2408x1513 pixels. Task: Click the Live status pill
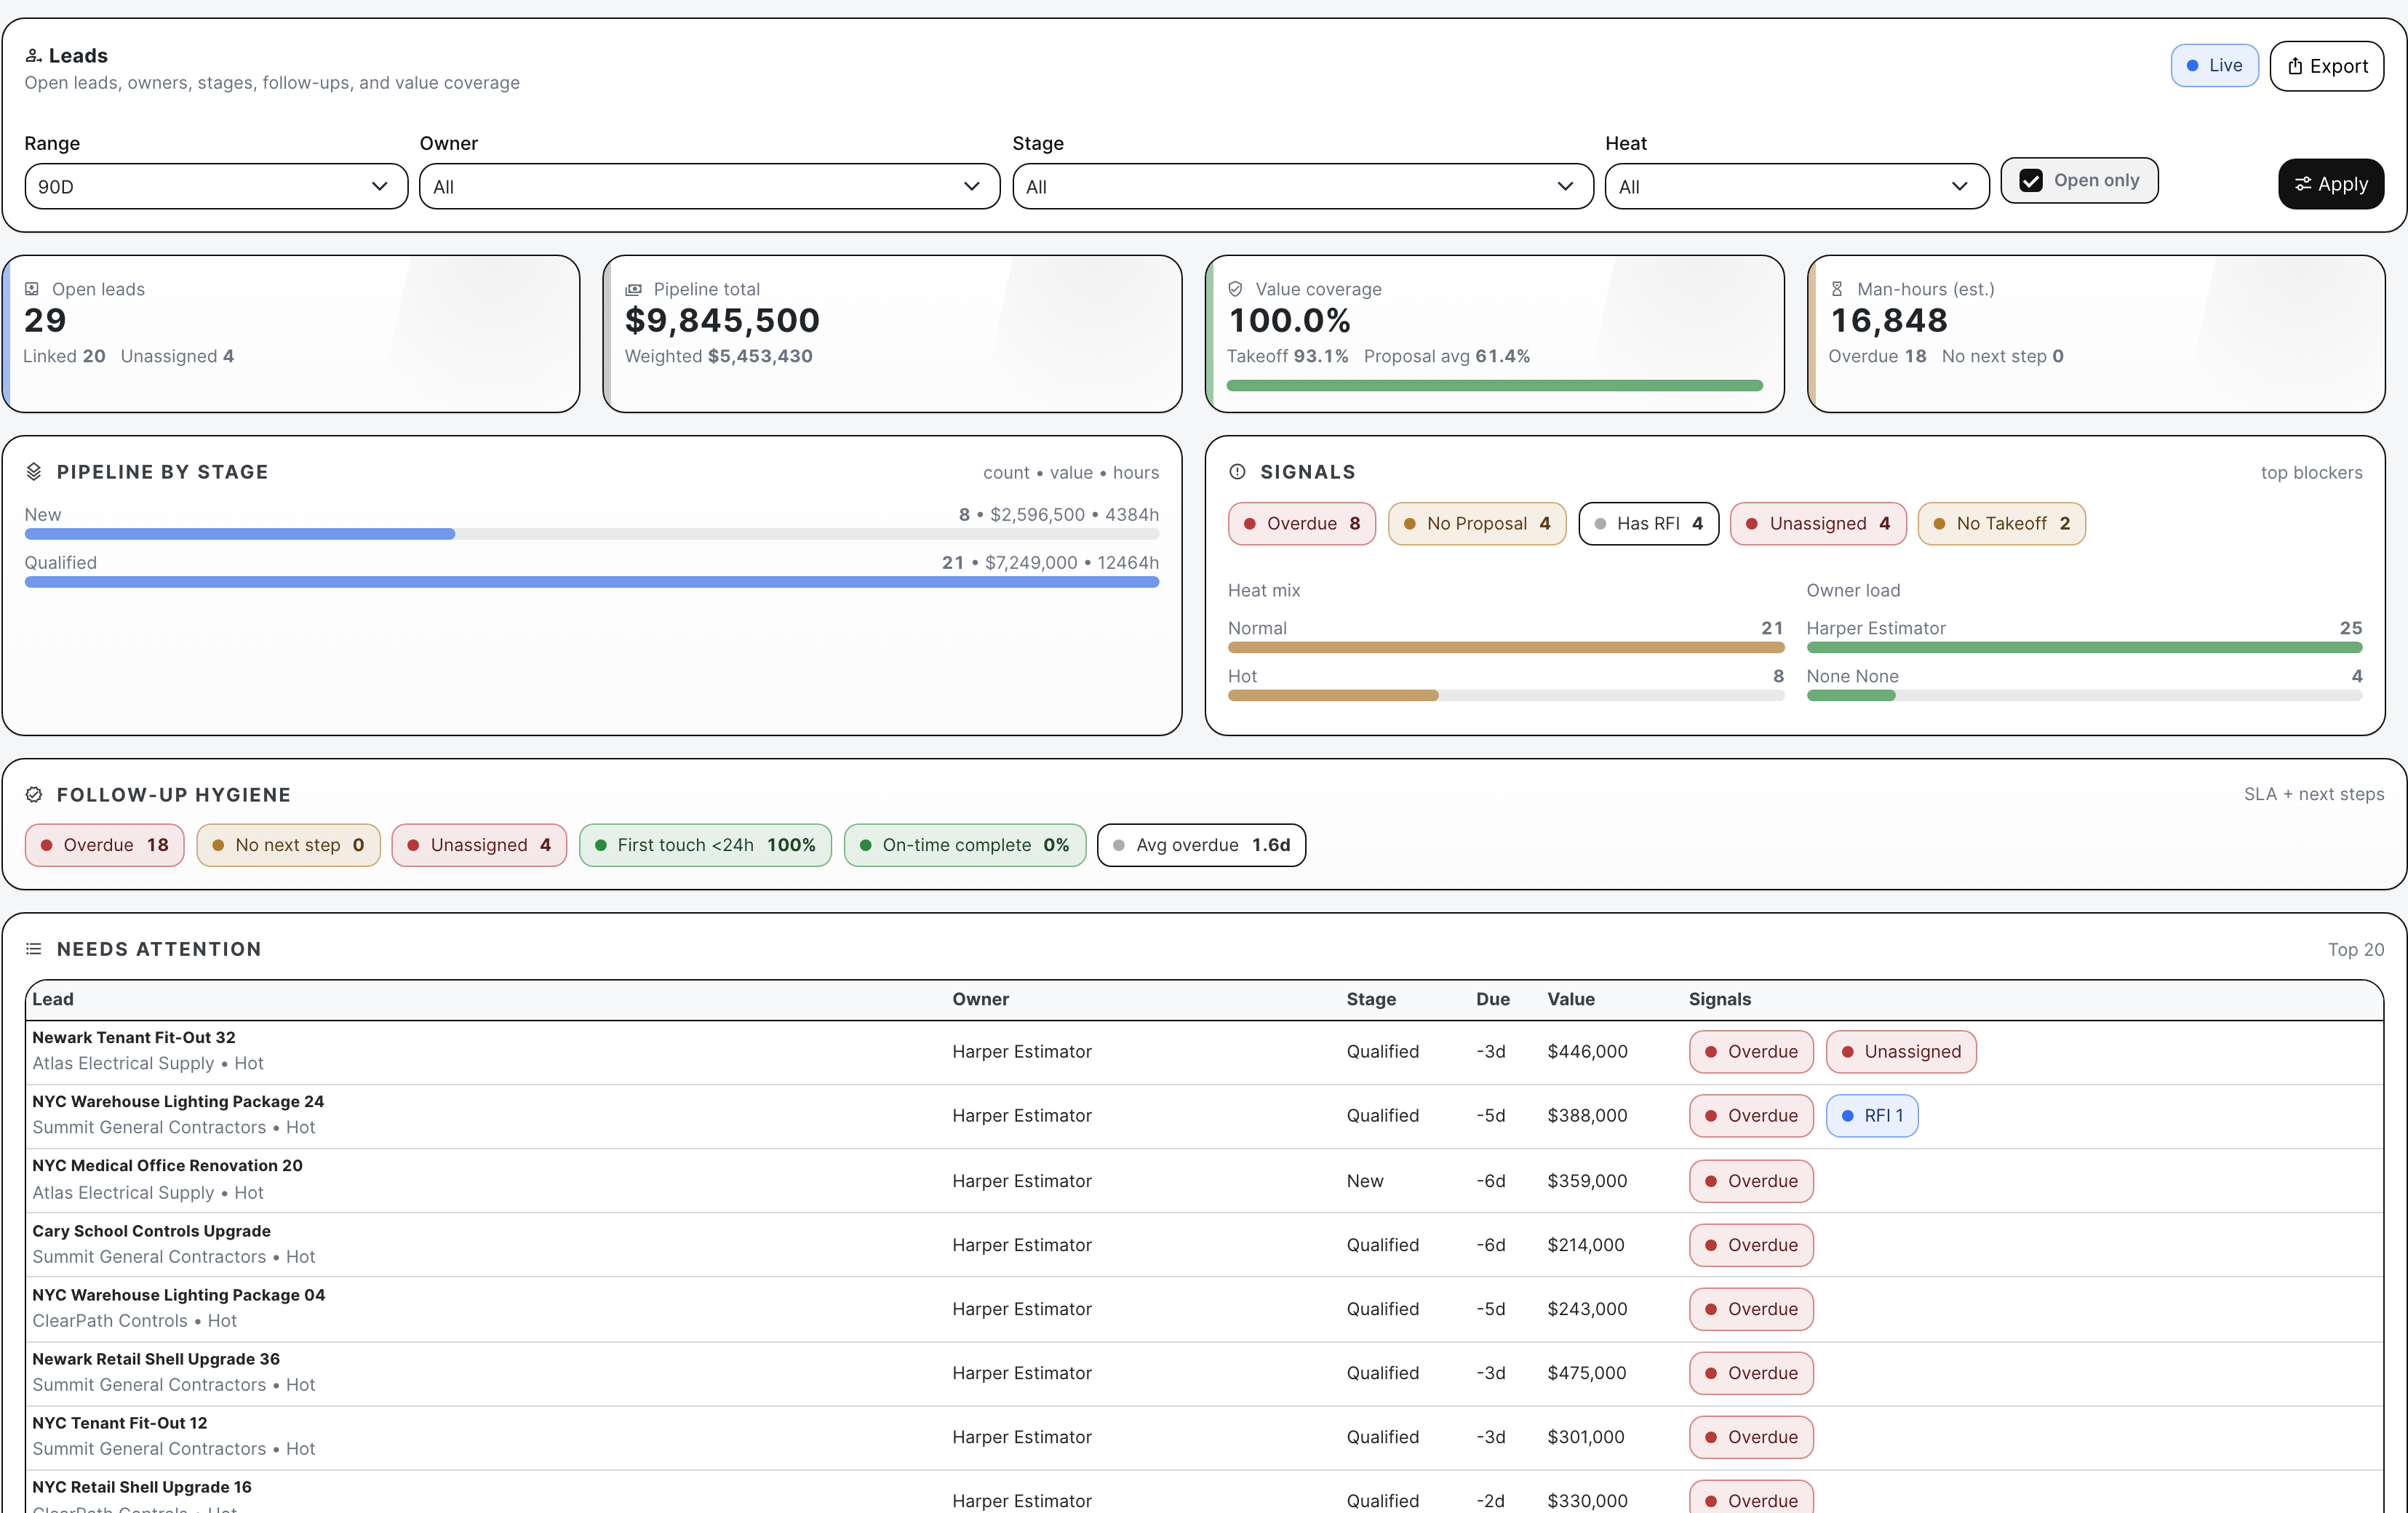pos(2214,66)
